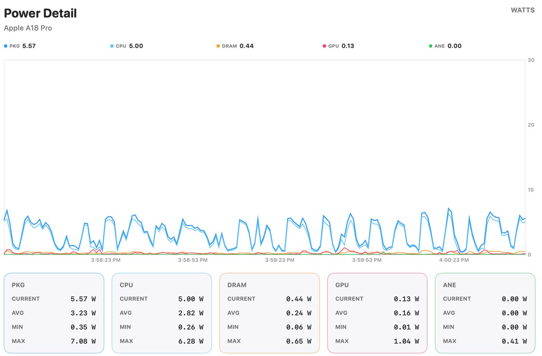Image resolution: width=542 pixels, height=356 pixels.
Task: Click the CPU card title
Action: [x=126, y=285]
